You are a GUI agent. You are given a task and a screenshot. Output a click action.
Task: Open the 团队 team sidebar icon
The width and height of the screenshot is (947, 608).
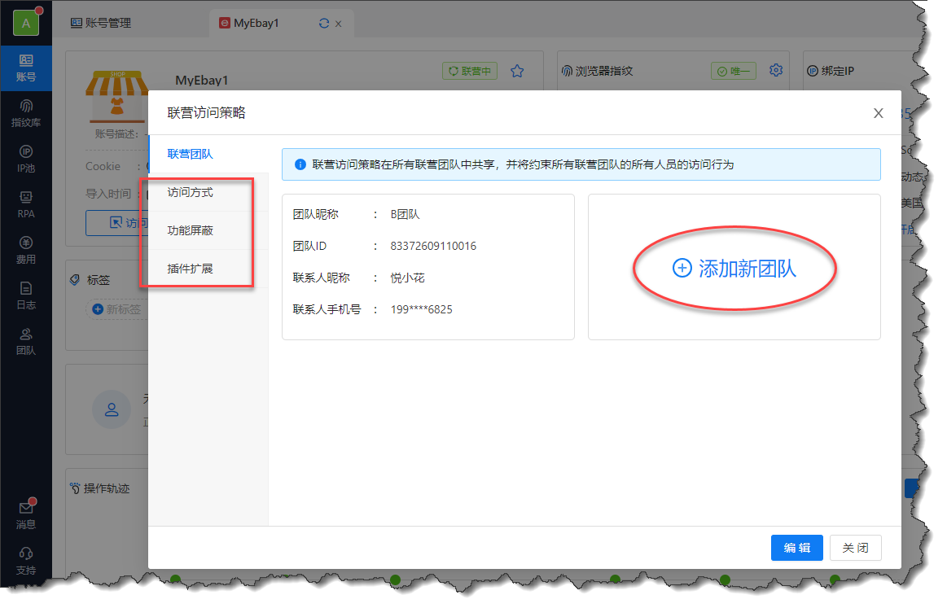(x=26, y=342)
